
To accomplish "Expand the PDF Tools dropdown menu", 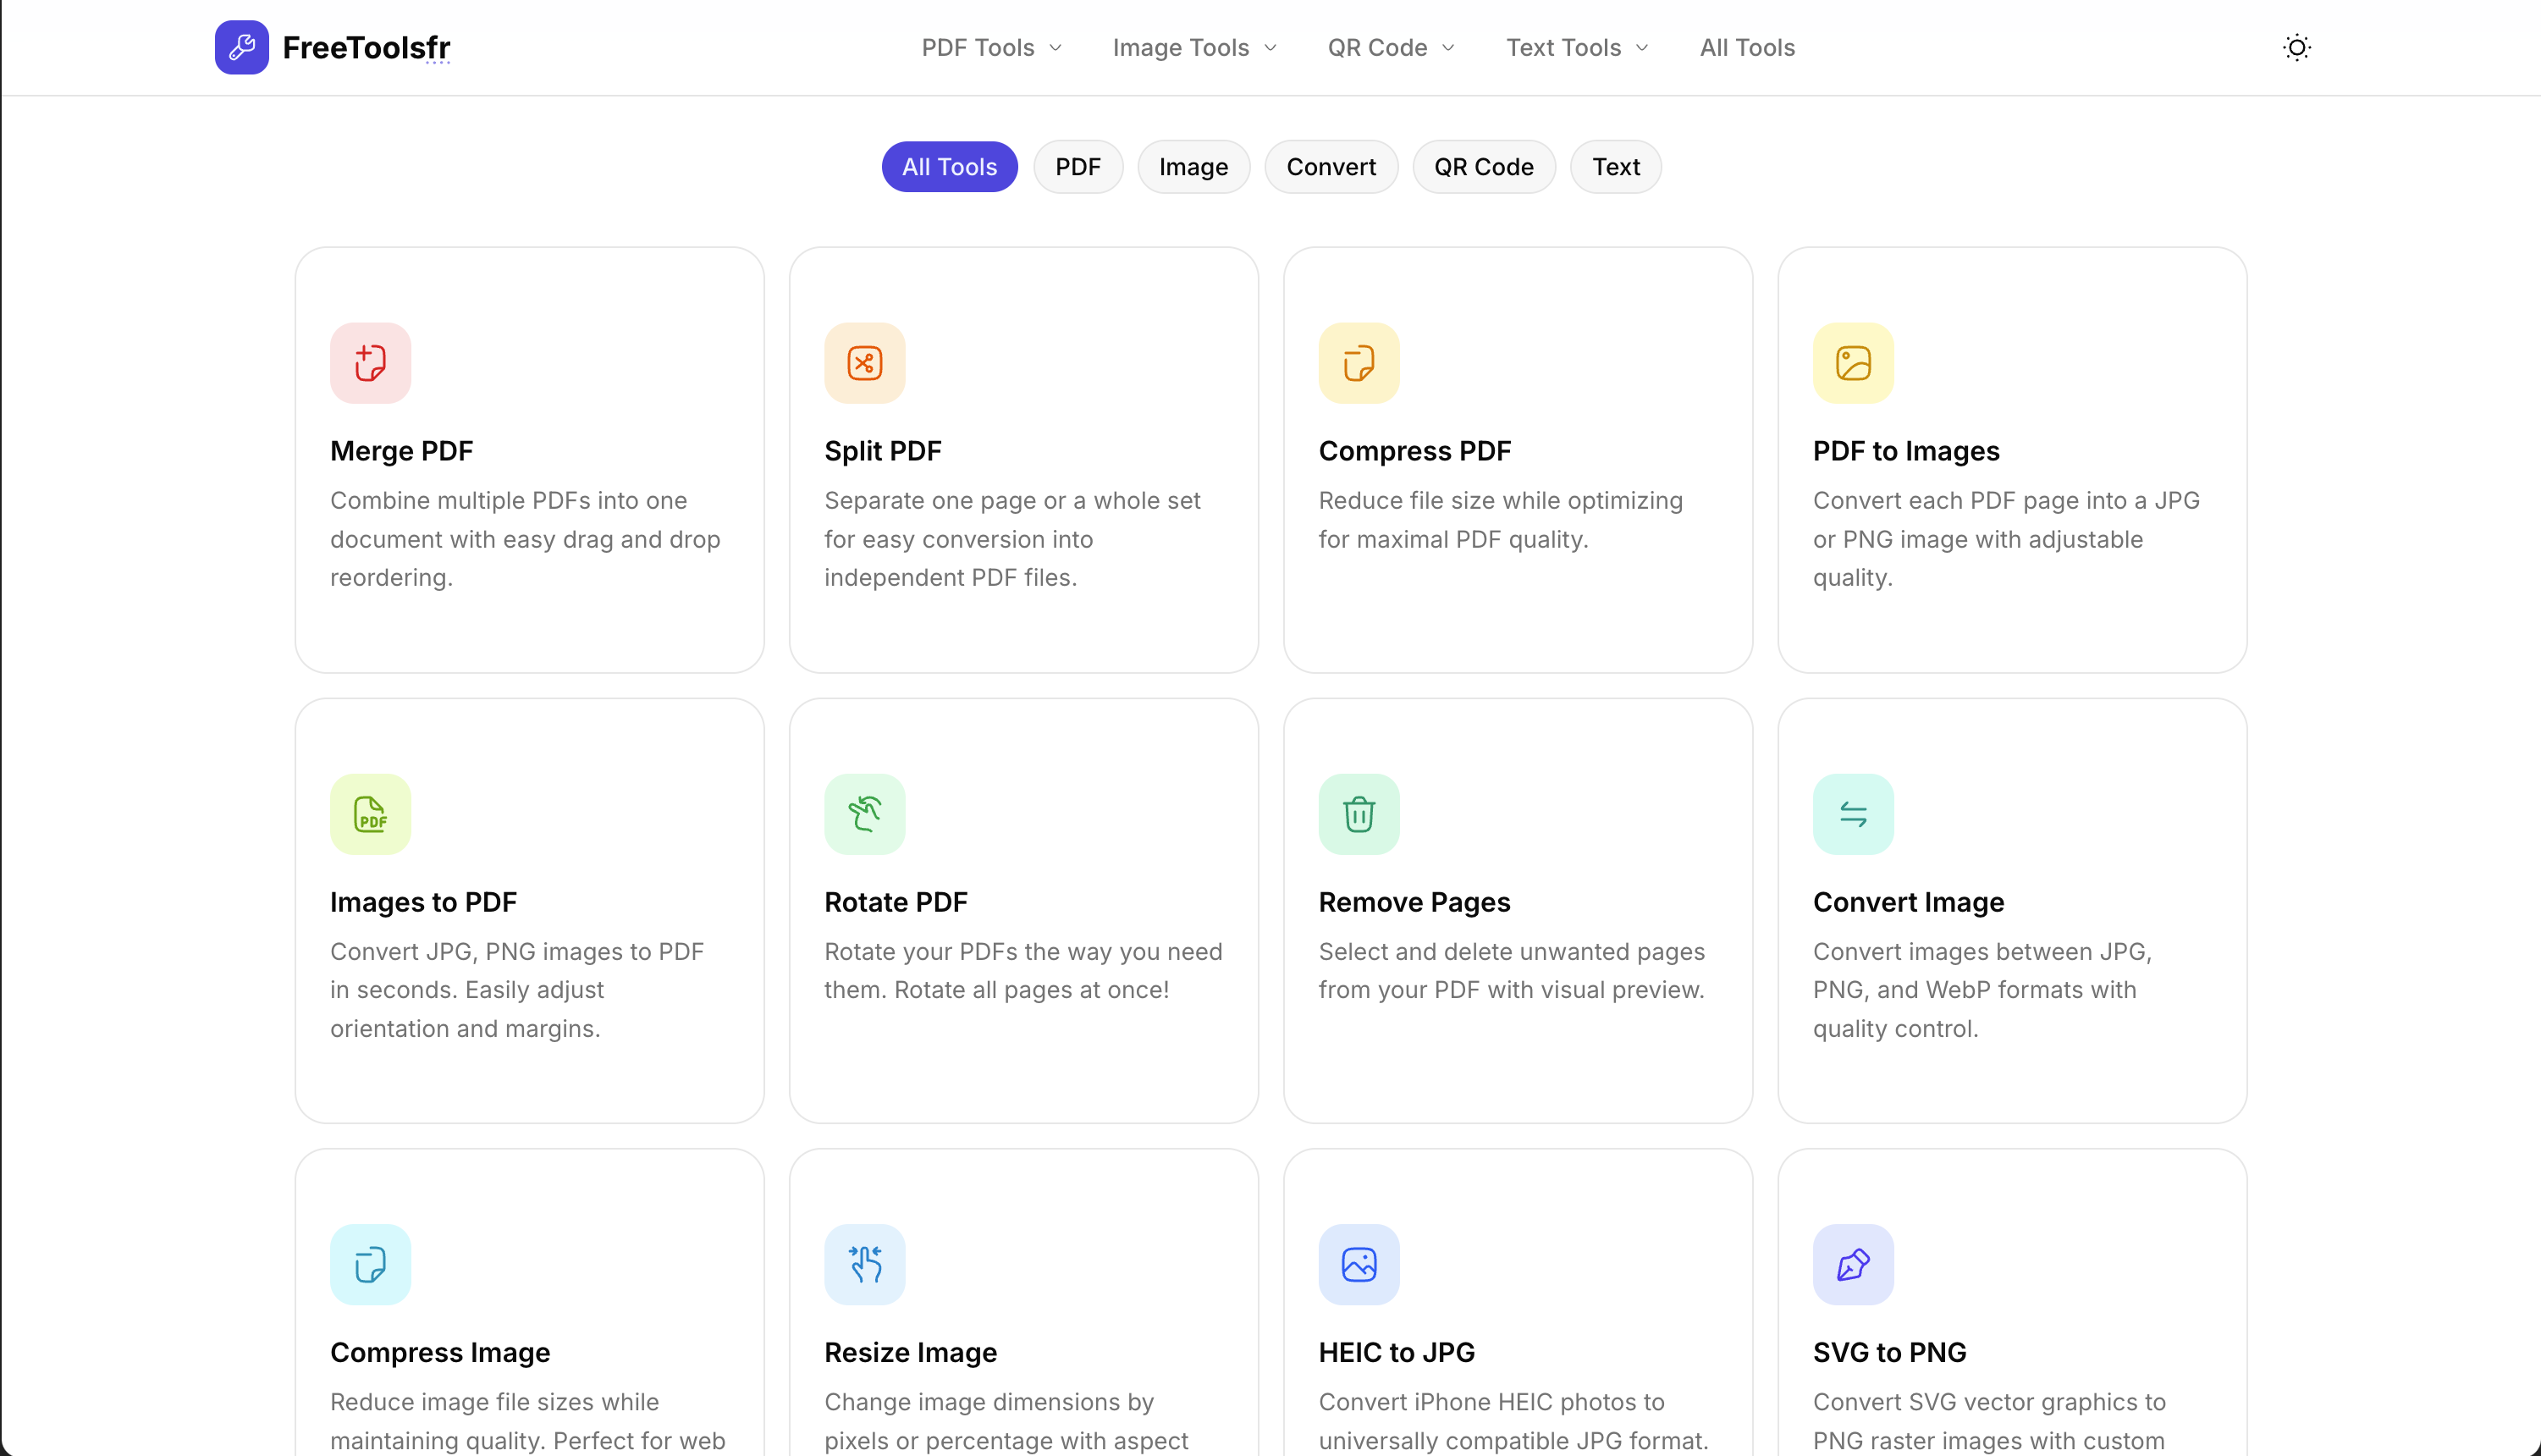I will click(990, 47).
